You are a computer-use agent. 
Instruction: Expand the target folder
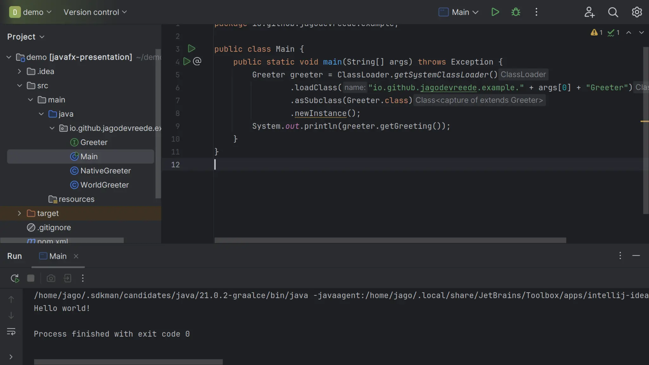19,213
